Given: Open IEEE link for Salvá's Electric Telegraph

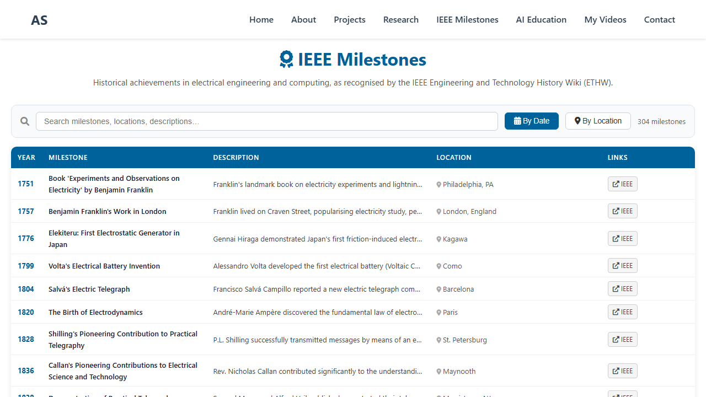Looking at the screenshot, I should click(x=623, y=289).
